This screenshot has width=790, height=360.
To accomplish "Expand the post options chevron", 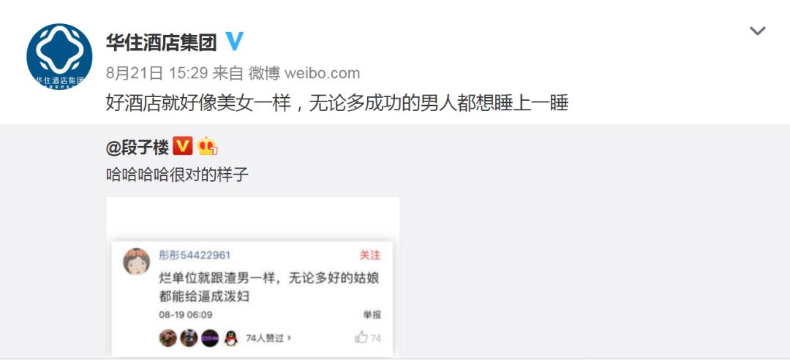I will tap(757, 31).
